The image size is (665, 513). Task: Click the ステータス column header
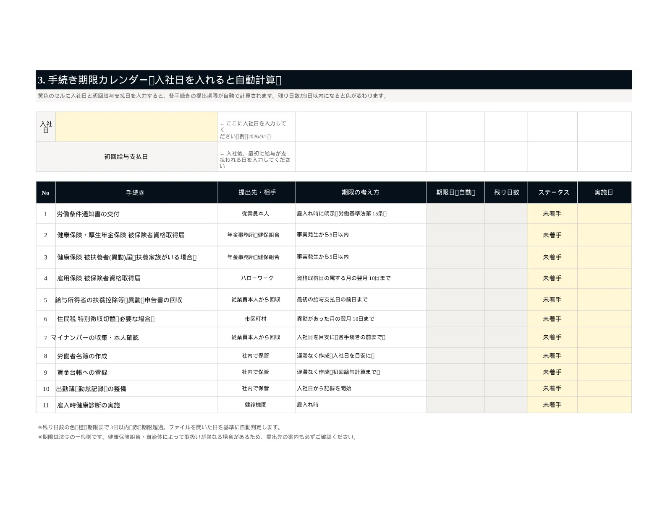click(552, 193)
